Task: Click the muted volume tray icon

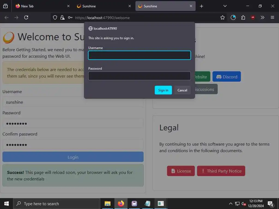Action: 244,204
